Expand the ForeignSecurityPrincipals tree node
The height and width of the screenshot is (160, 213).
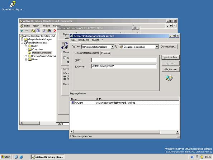click(x=26, y=56)
